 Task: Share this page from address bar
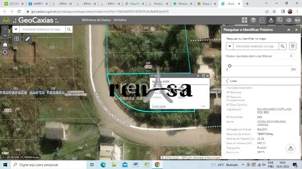pos(267,12)
